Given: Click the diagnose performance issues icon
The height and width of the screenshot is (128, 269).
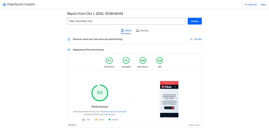Looking at the screenshot, I should [69, 50].
